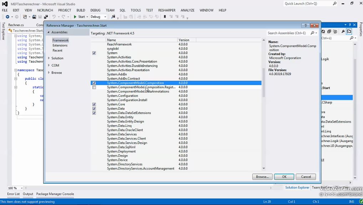
Task: Click the Reference Manager help question-mark button
Action: (305, 25)
